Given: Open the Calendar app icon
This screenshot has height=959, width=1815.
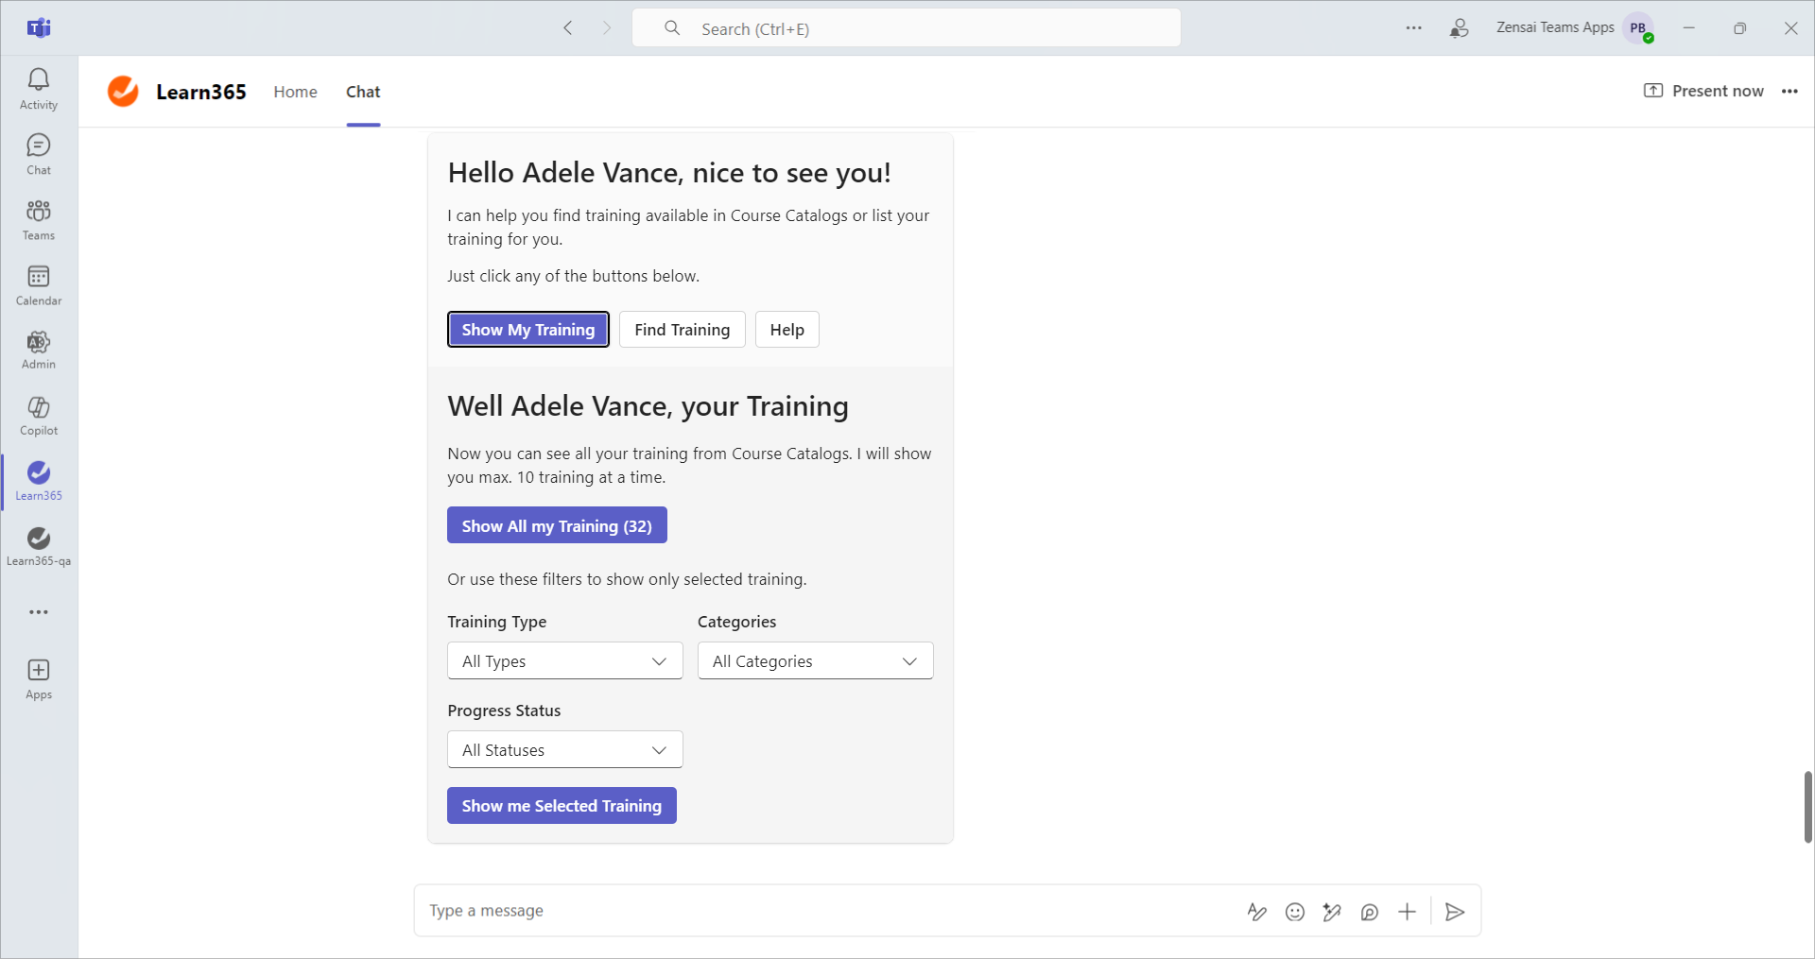Looking at the screenshot, I should [38, 285].
